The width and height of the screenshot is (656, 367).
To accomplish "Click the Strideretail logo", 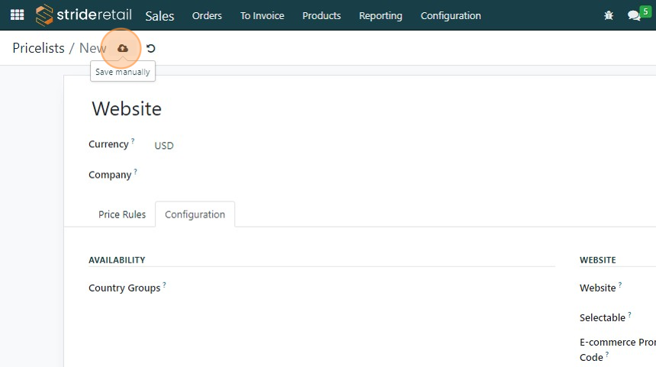I will click(x=84, y=15).
